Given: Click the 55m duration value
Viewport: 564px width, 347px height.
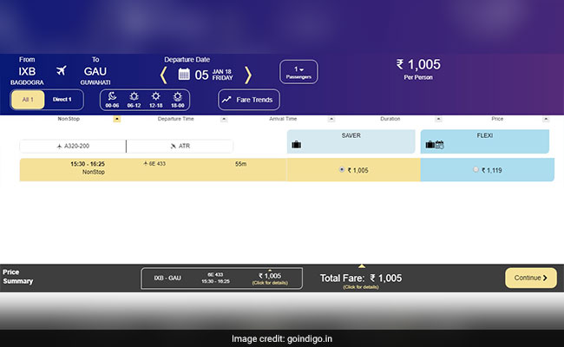Looking at the screenshot, I should click(240, 164).
